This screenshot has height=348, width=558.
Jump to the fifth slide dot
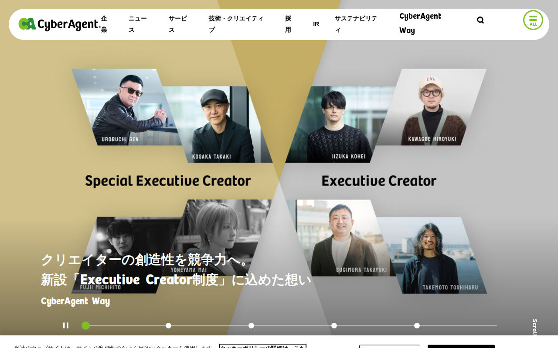coord(417,325)
